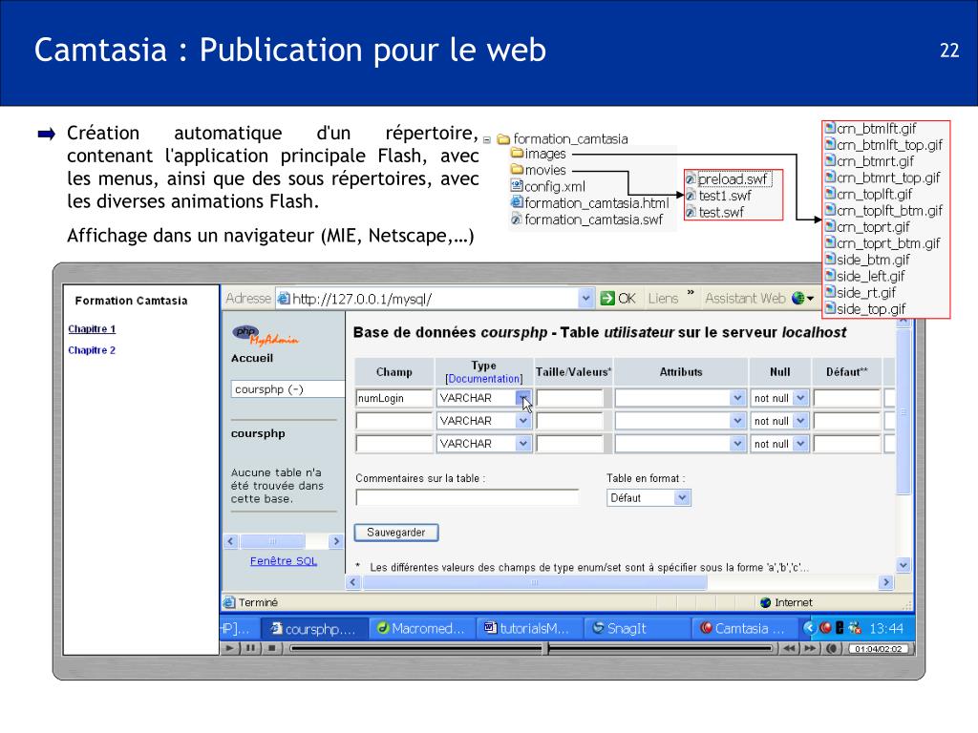Select formation_camtasia.html file
This screenshot has height=733, width=978.
point(589,203)
